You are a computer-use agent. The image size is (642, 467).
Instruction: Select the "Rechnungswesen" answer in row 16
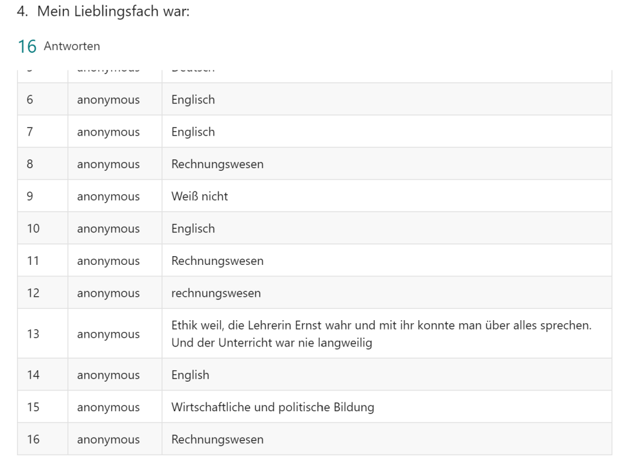pyautogui.click(x=217, y=440)
